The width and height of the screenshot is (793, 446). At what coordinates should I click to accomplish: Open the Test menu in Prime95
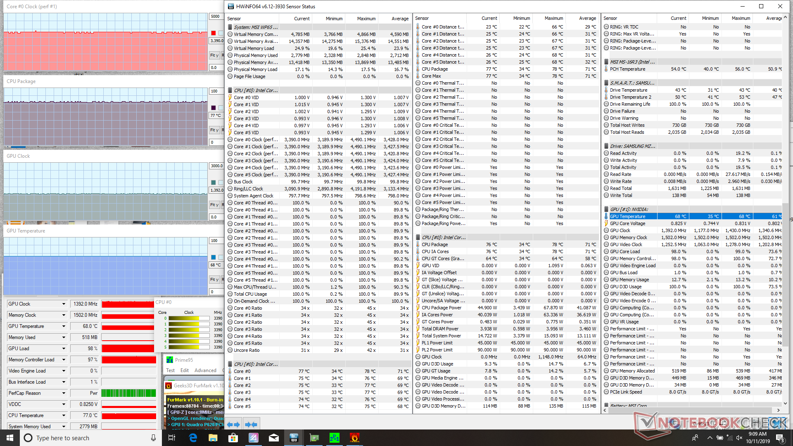(x=170, y=370)
